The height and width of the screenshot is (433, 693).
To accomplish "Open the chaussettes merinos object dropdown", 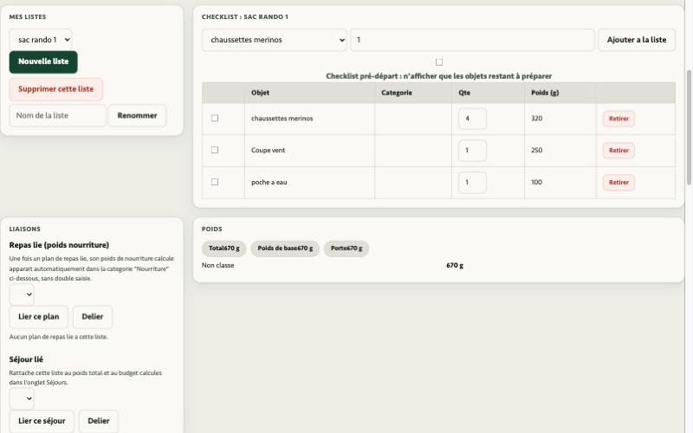I will coord(275,40).
